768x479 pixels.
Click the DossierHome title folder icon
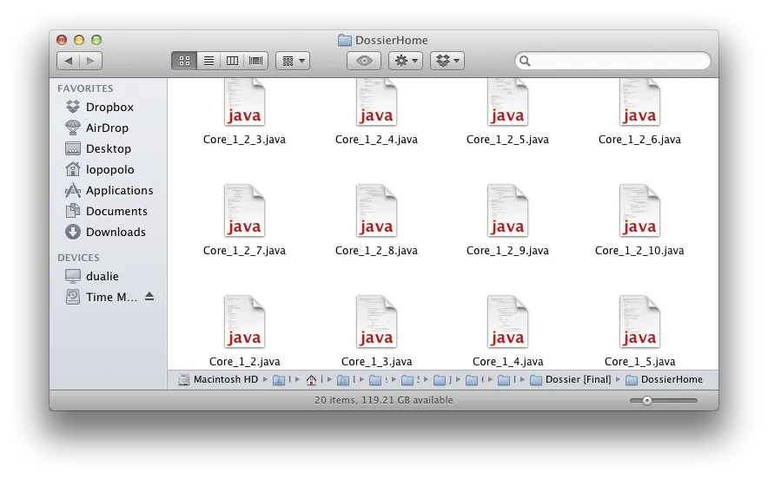(x=344, y=40)
